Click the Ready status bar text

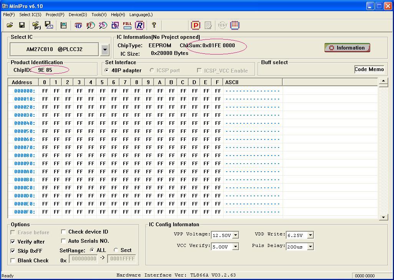pyautogui.click(x=8, y=276)
